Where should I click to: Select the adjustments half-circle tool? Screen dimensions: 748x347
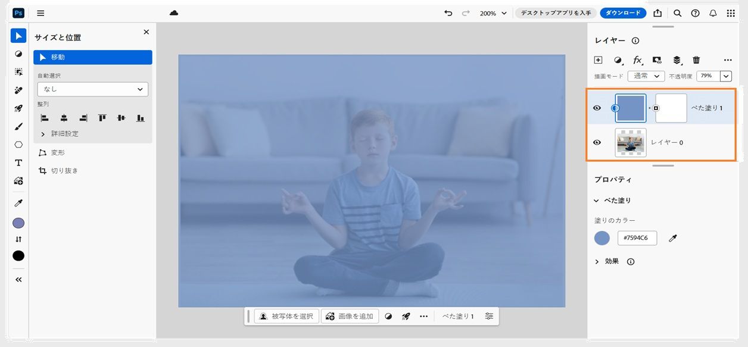18,54
